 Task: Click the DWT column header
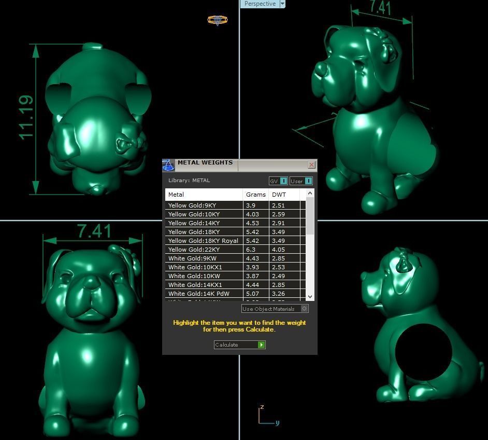(x=284, y=195)
